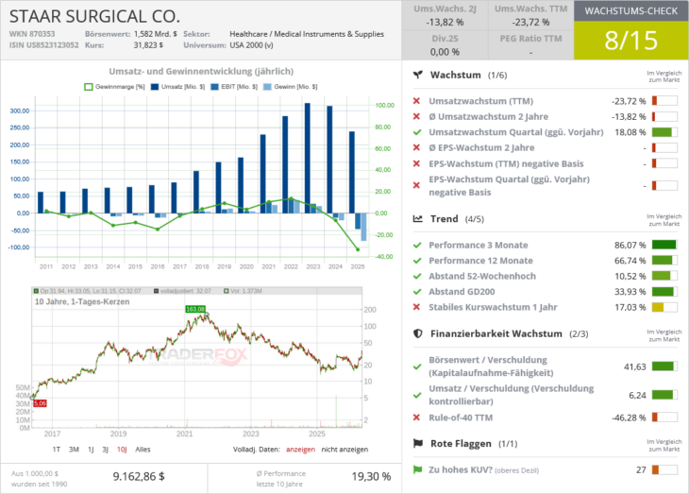Select 1J chart time range
This screenshot has width=689, height=494.
(91, 449)
